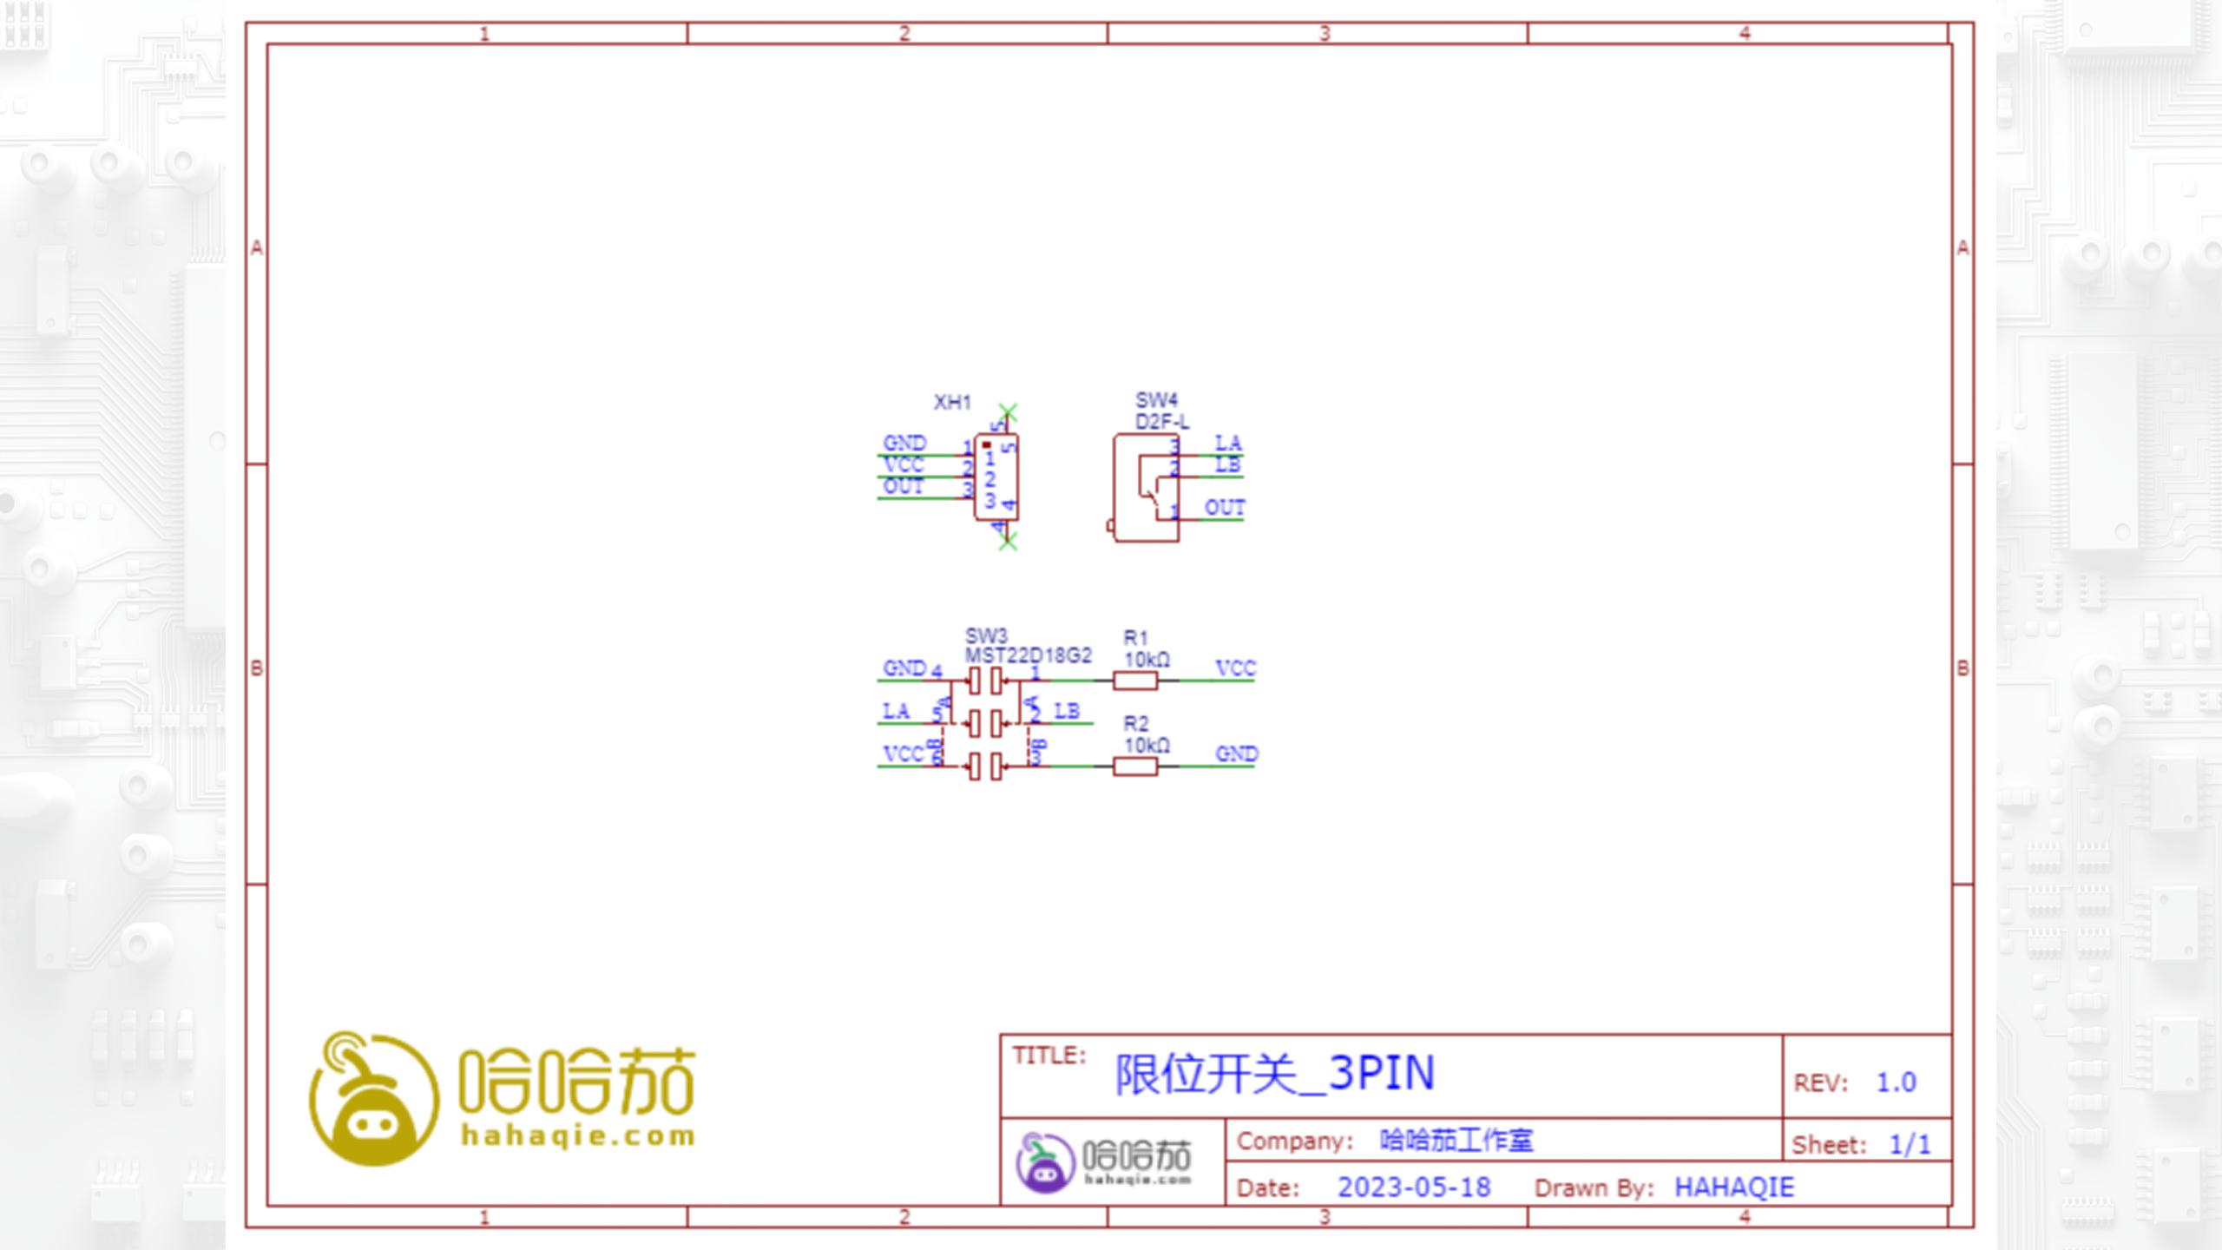Click the TITLE: field label
The height and width of the screenshot is (1250, 2222).
click(x=1049, y=1056)
